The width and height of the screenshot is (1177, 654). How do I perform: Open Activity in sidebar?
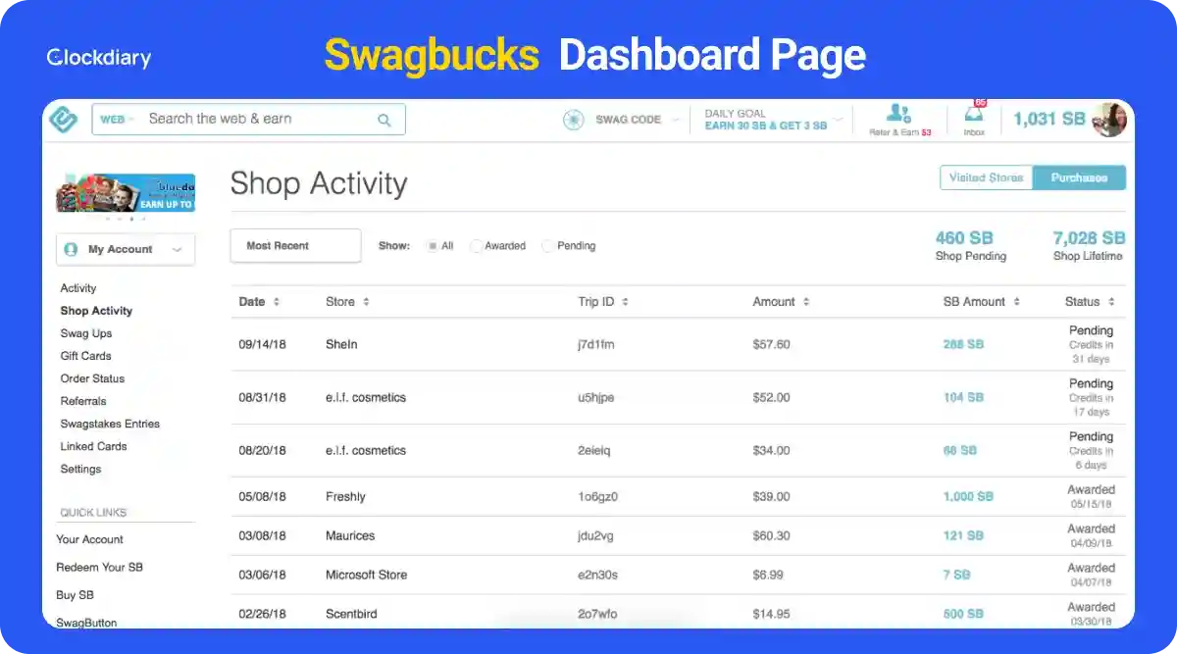point(78,288)
